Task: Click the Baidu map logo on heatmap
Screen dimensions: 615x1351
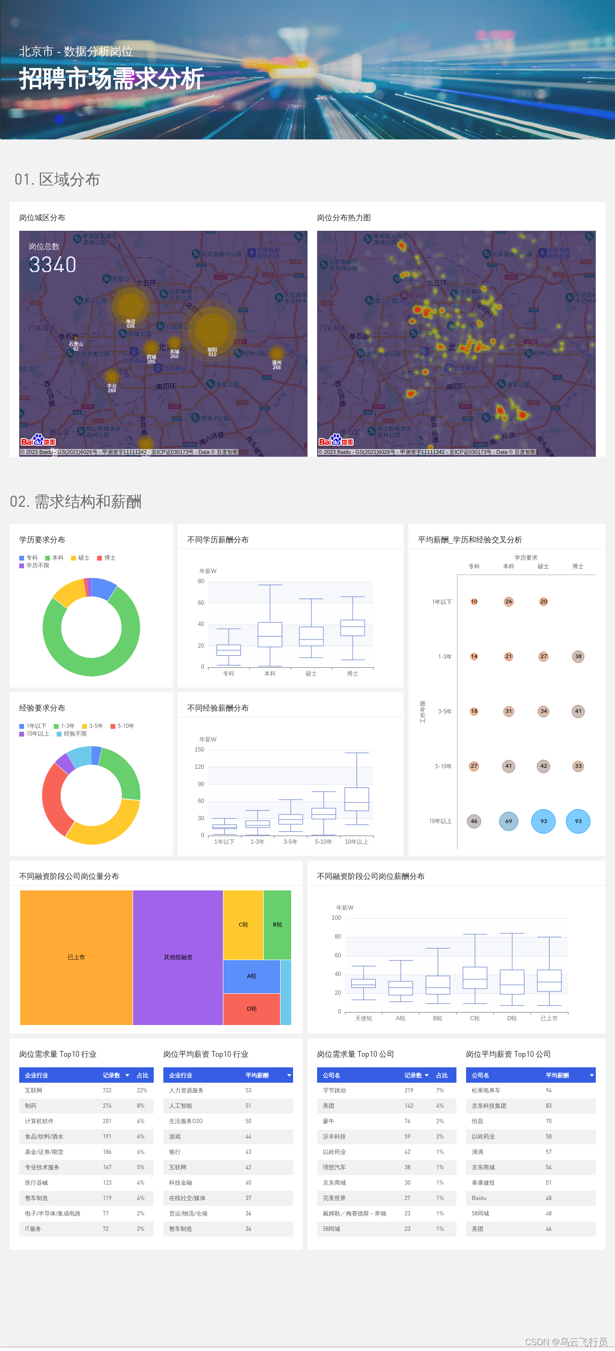Action: click(x=335, y=440)
